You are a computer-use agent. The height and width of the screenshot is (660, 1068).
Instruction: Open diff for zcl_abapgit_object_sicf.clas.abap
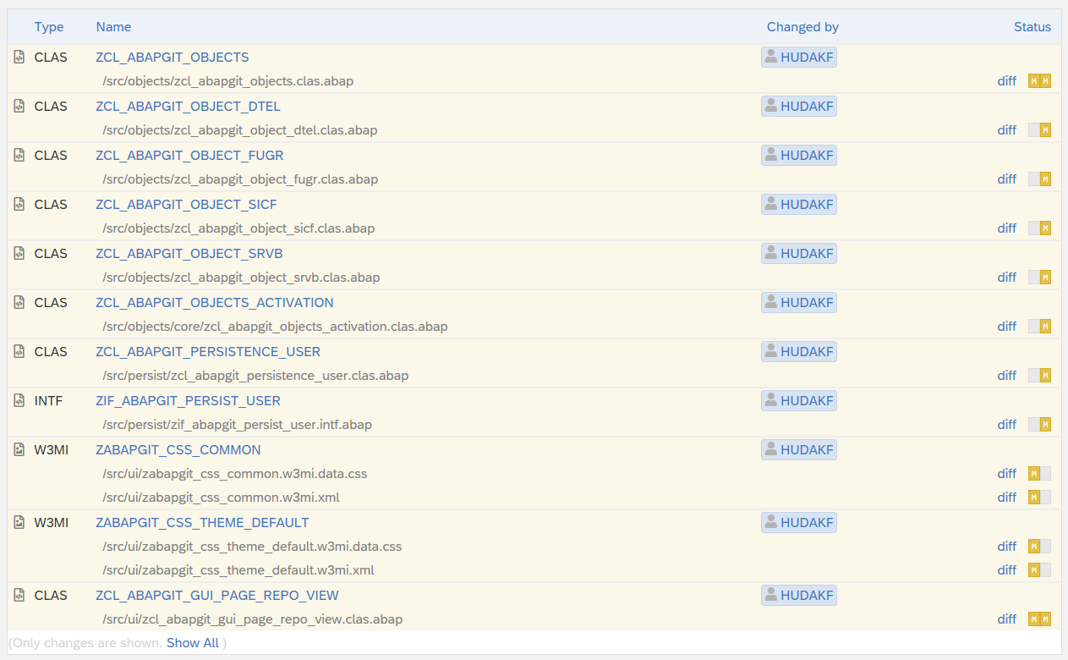pos(1006,228)
